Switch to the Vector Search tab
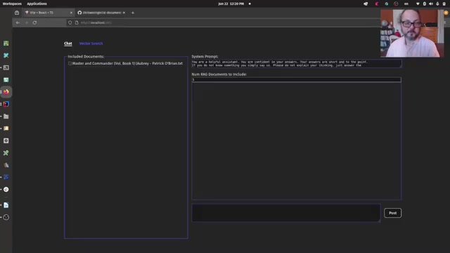450x253 pixels. coord(91,44)
